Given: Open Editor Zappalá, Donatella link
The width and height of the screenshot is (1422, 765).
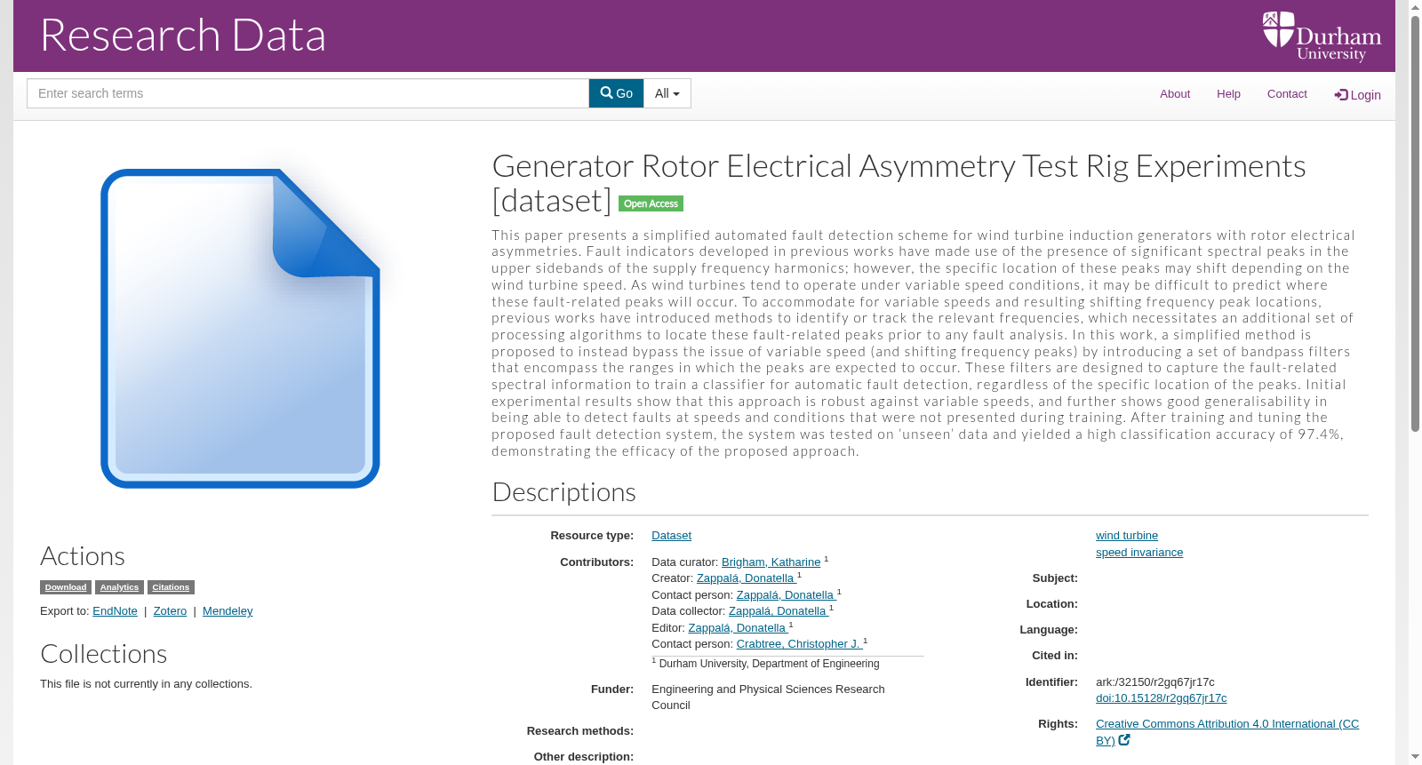Looking at the screenshot, I should coord(739,628).
